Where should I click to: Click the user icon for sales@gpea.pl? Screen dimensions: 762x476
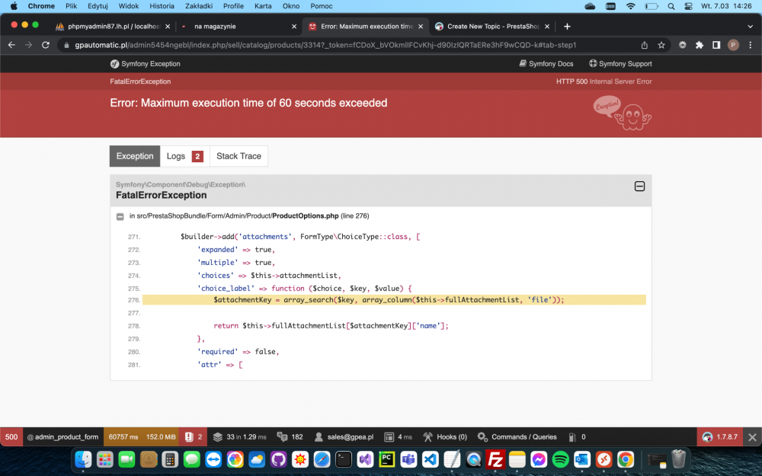pyautogui.click(x=319, y=436)
